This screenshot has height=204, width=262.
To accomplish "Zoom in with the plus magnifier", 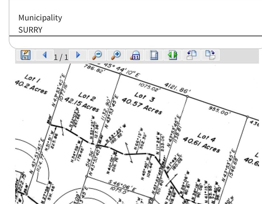I will pos(116,55).
